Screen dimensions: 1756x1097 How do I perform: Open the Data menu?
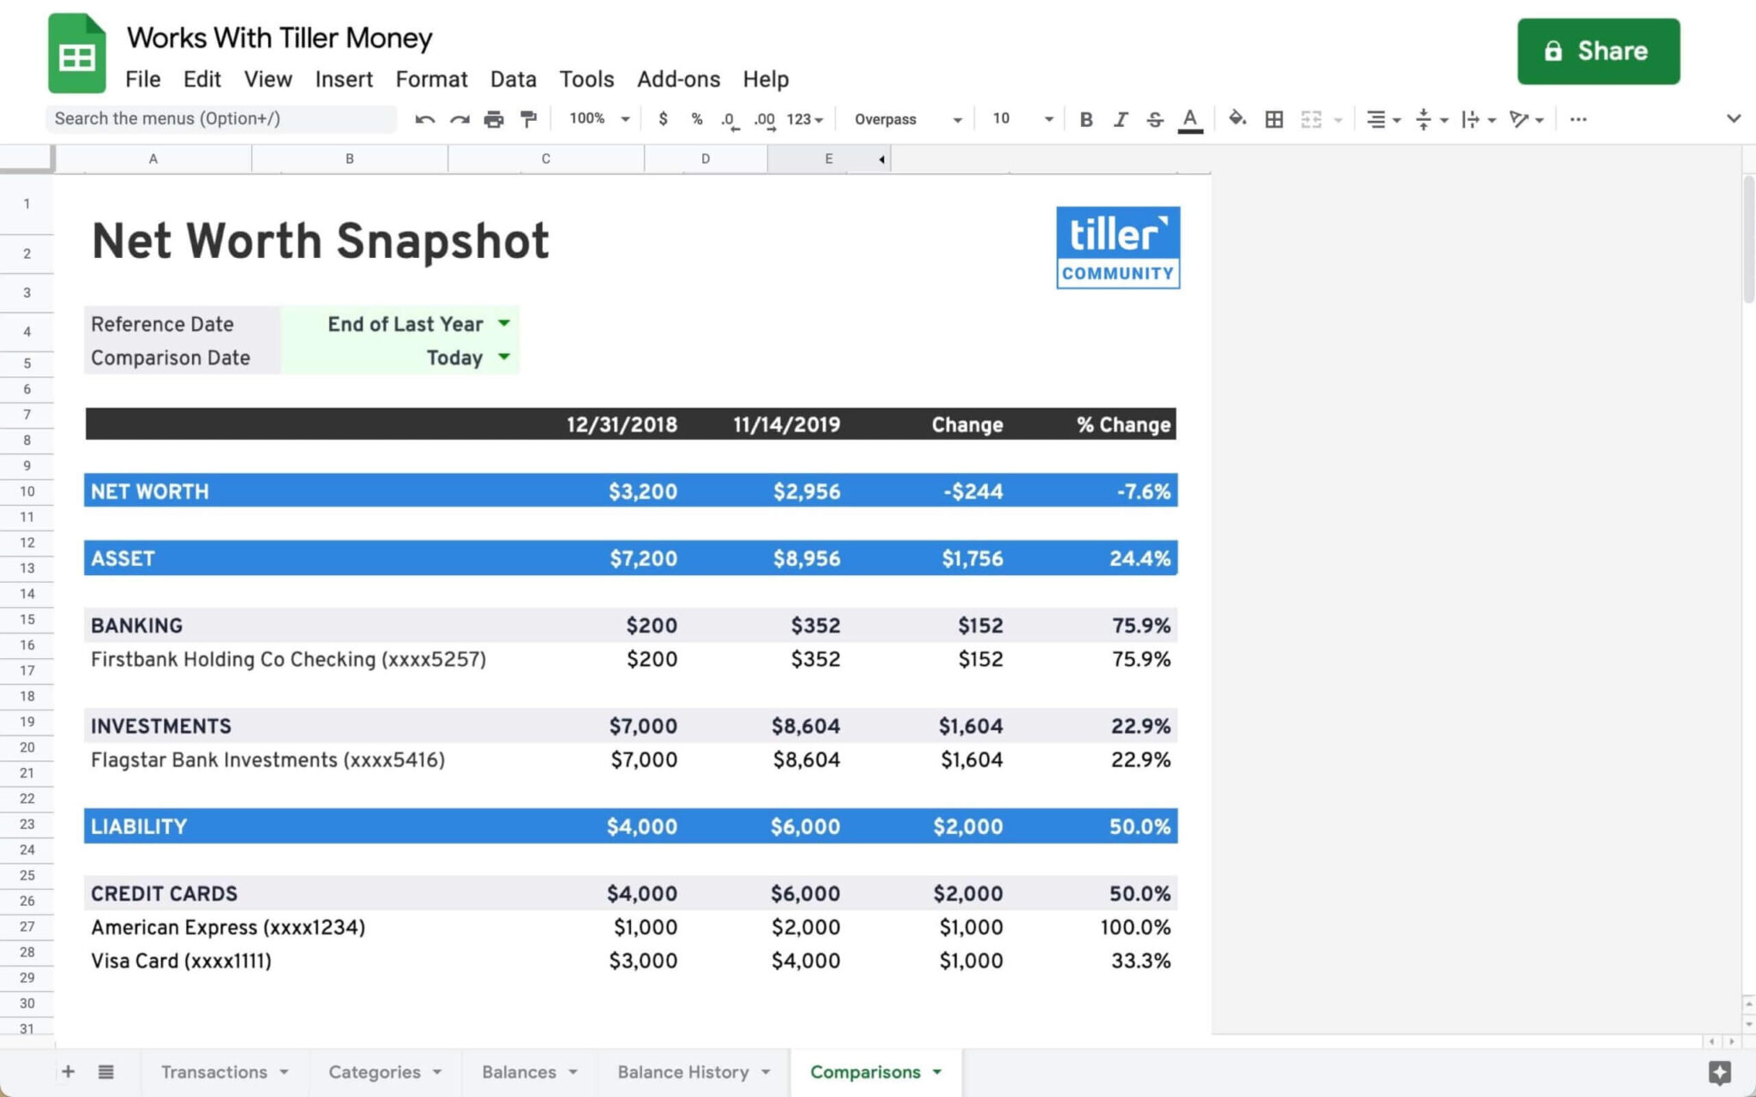513,79
